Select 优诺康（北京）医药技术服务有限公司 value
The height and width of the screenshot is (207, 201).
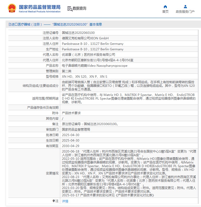point(89,55)
